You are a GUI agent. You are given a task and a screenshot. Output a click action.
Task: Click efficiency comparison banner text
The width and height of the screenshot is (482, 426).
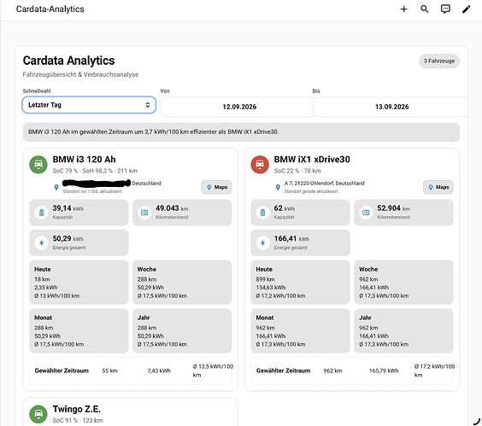tap(153, 131)
